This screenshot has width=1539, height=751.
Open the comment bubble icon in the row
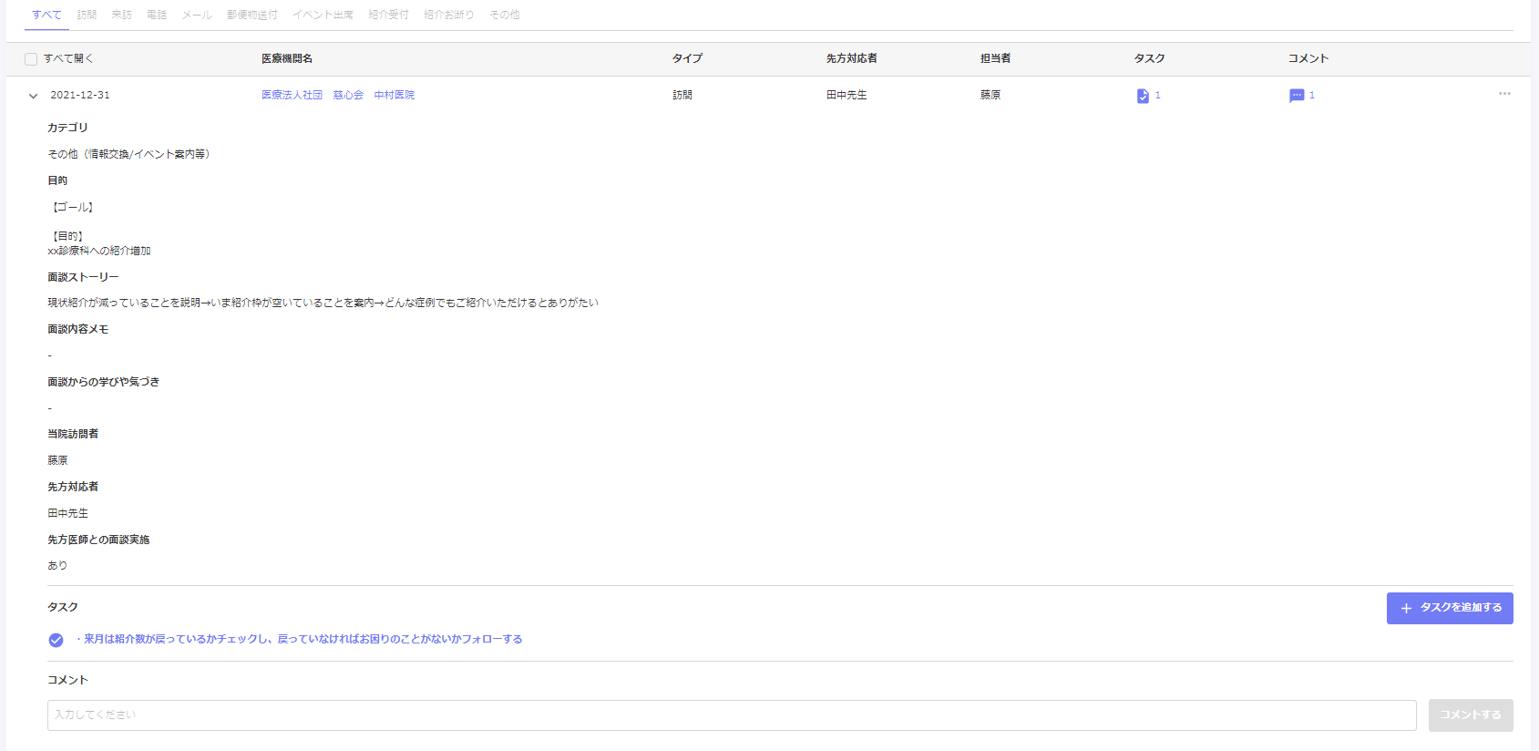coord(1297,96)
